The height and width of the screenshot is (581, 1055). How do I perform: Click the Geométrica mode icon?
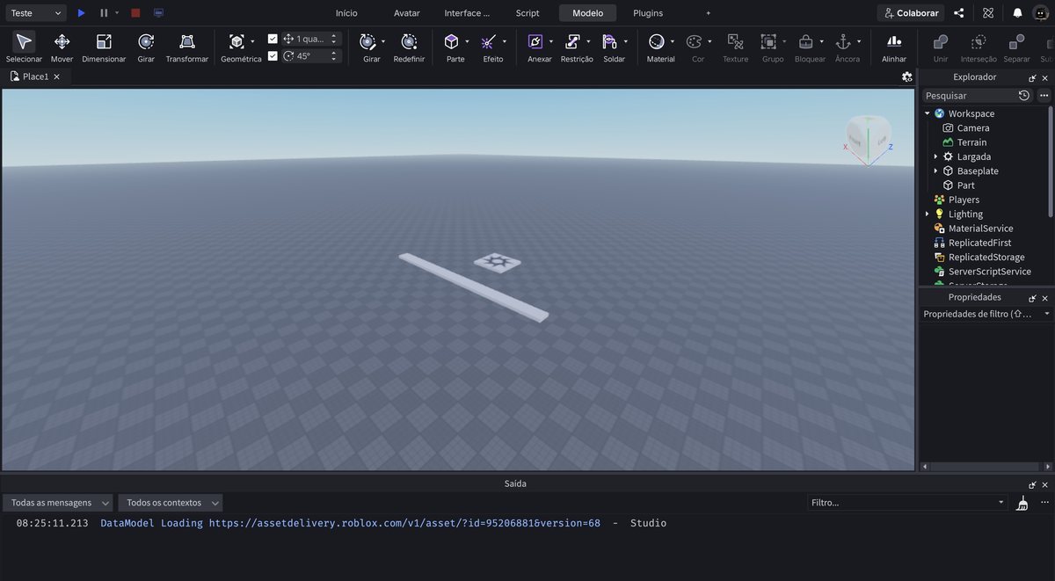pyautogui.click(x=236, y=41)
